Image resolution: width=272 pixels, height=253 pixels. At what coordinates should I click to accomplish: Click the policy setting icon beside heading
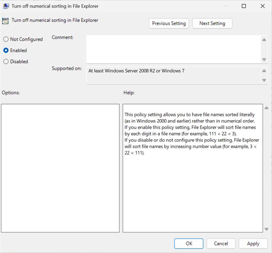[x=5, y=21]
